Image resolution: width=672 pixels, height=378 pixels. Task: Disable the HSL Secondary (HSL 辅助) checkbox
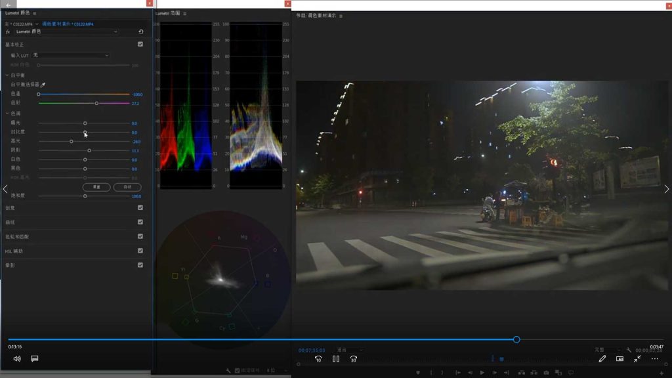(140, 251)
